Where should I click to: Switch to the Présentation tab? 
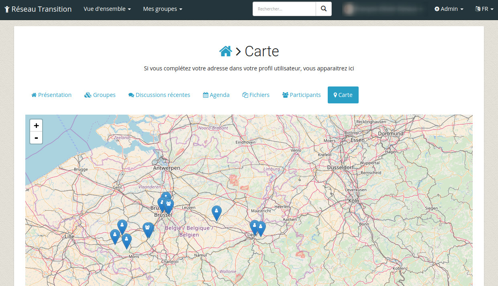click(51, 95)
